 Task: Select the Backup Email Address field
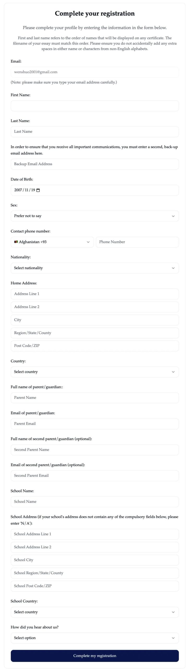tap(95, 164)
